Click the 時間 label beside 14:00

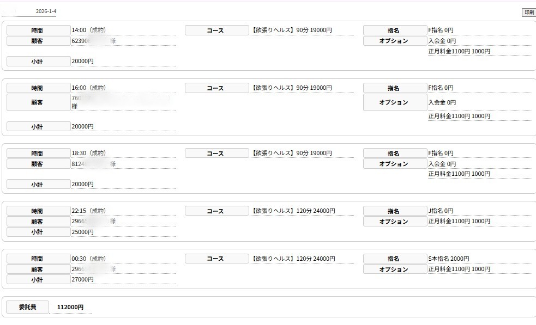[x=38, y=30]
